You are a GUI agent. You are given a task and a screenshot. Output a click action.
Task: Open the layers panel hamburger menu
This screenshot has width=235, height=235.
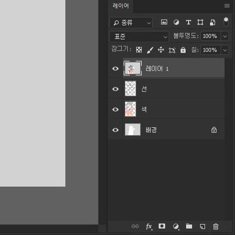(x=227, y=6)
